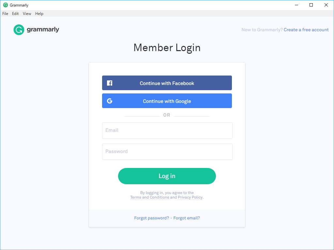Click the grammarly wordmark text in header
This screenshot has height=250, width=334.
[43, 30]
